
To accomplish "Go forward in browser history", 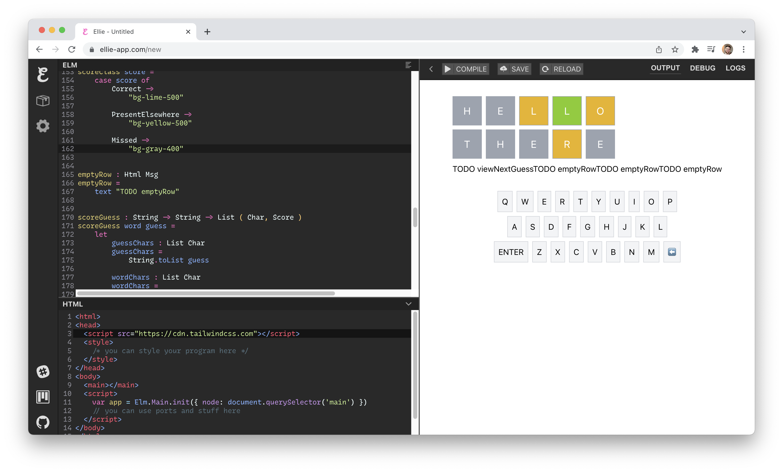I will click(55, 49).
